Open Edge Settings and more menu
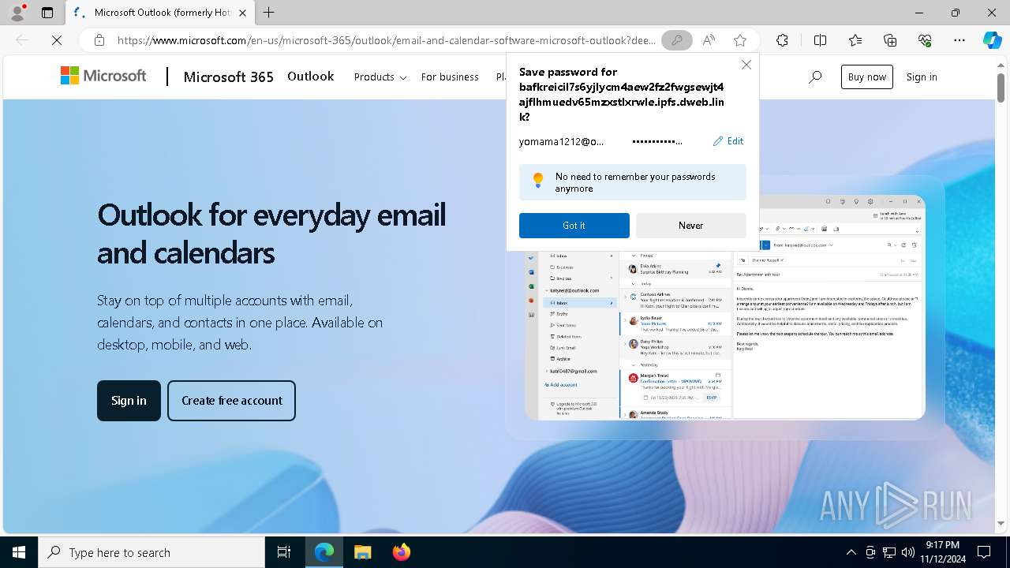Viewport: 1010px width, 568px height. [959, 40]
